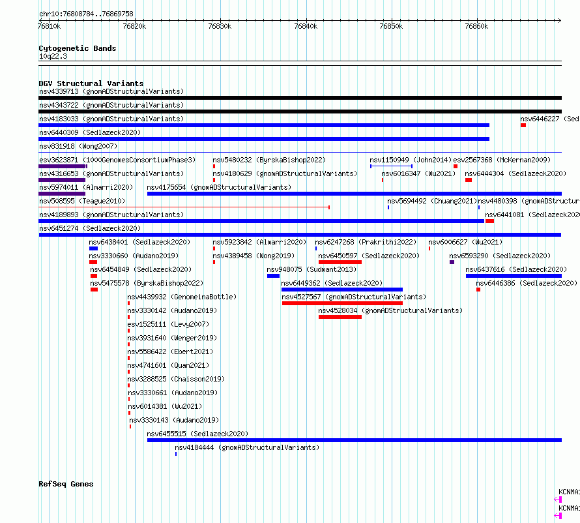Click the DGV Structural Variants track title
This screenshot has height=523, width=580.
click(91, 83)
